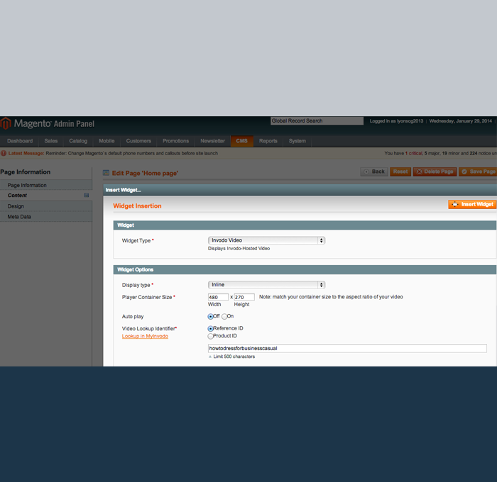Screen dimensions: 497x482
Task: Click the Delete Page button
Action: pyautogui.click(x=435, y=172)
